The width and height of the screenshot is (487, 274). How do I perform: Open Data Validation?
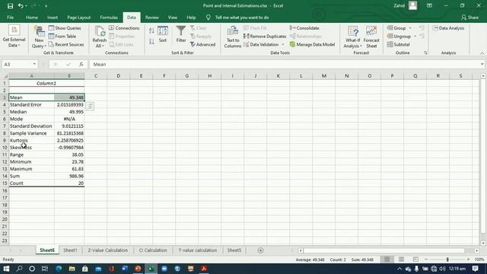click(261, 44)
